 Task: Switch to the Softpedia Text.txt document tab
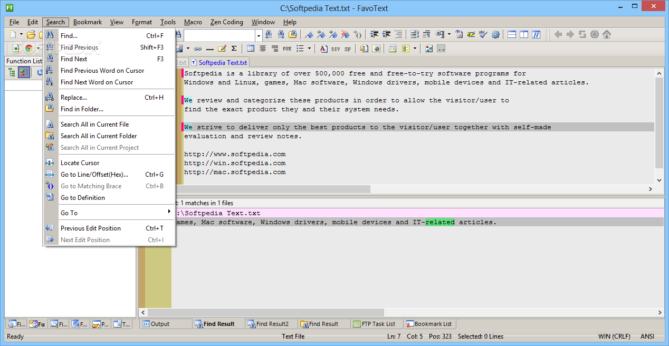[219, 63]
